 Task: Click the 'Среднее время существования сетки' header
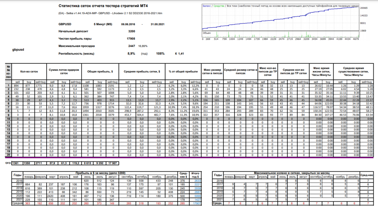pos(354,72)
